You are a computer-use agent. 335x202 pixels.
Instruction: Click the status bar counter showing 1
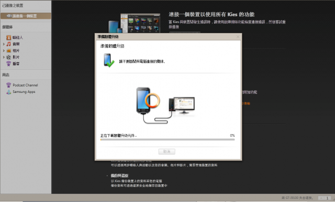tap(327, 198)
